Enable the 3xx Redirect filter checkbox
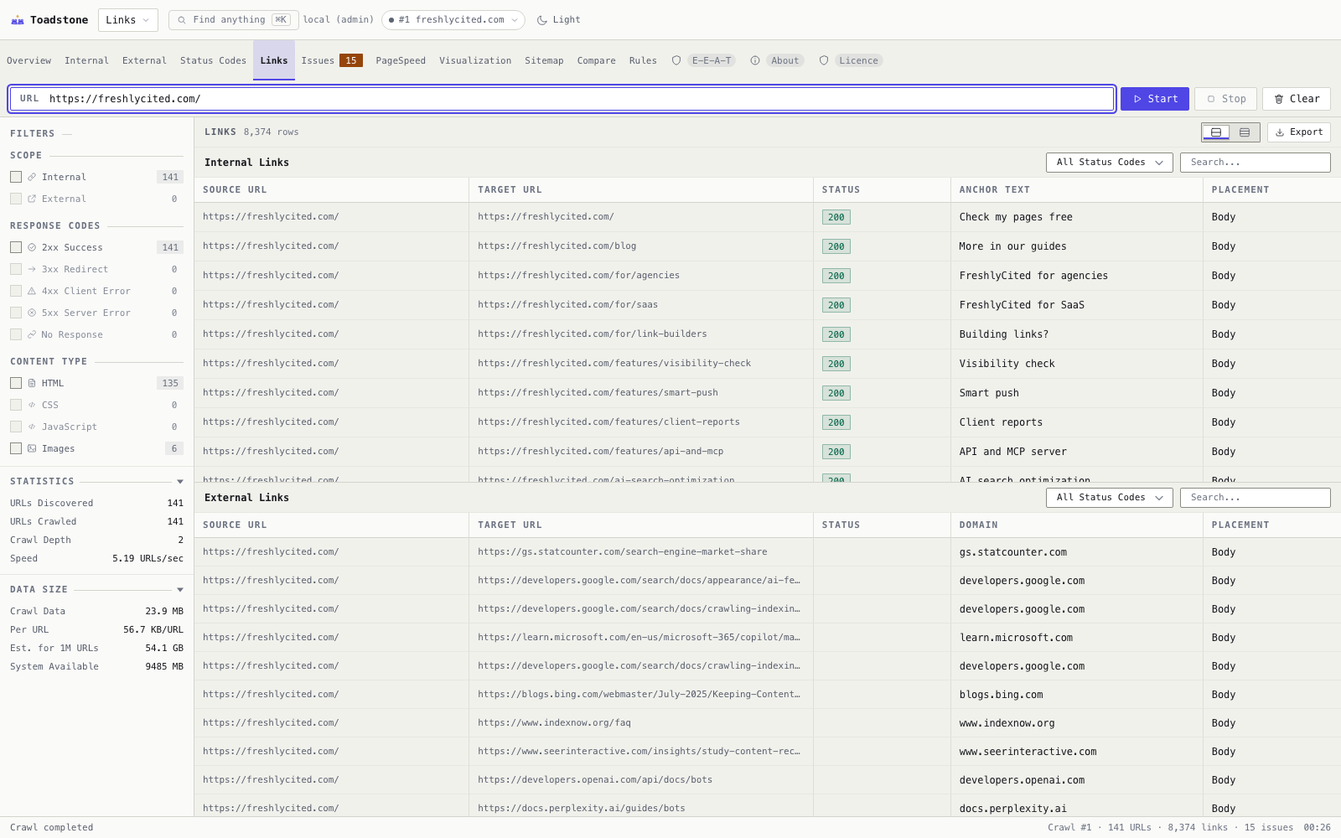Image resolution: width=1341 pixels, height=838 pixels. pos(16,269)
